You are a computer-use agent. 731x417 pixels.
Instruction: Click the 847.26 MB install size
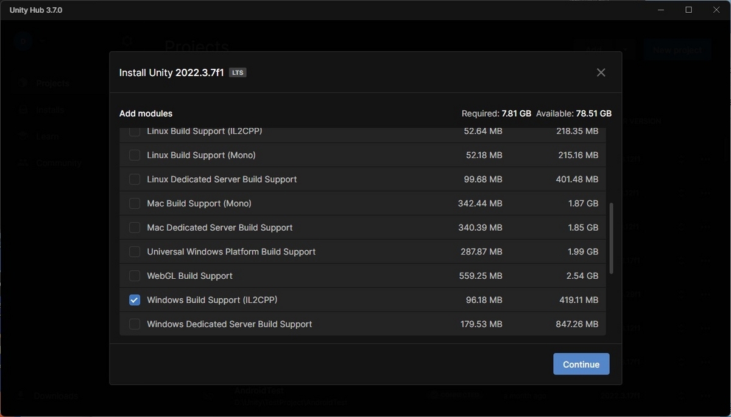pyautogui.click(x=577, y=324)
